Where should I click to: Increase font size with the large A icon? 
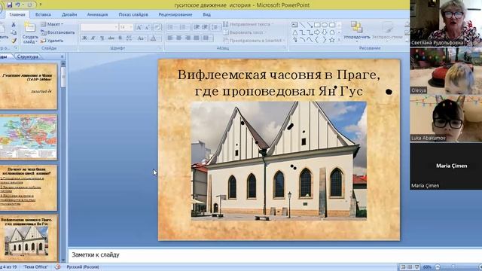(x=139, y=27)
